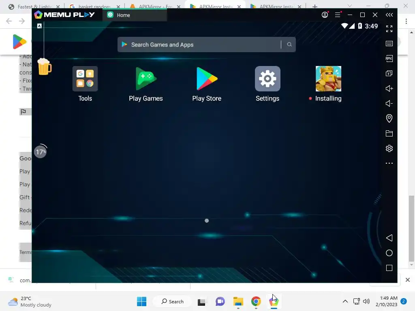Click the Search Games and Apps field
The width and height of the screenshot is (415, 311).
click(206, 45)
